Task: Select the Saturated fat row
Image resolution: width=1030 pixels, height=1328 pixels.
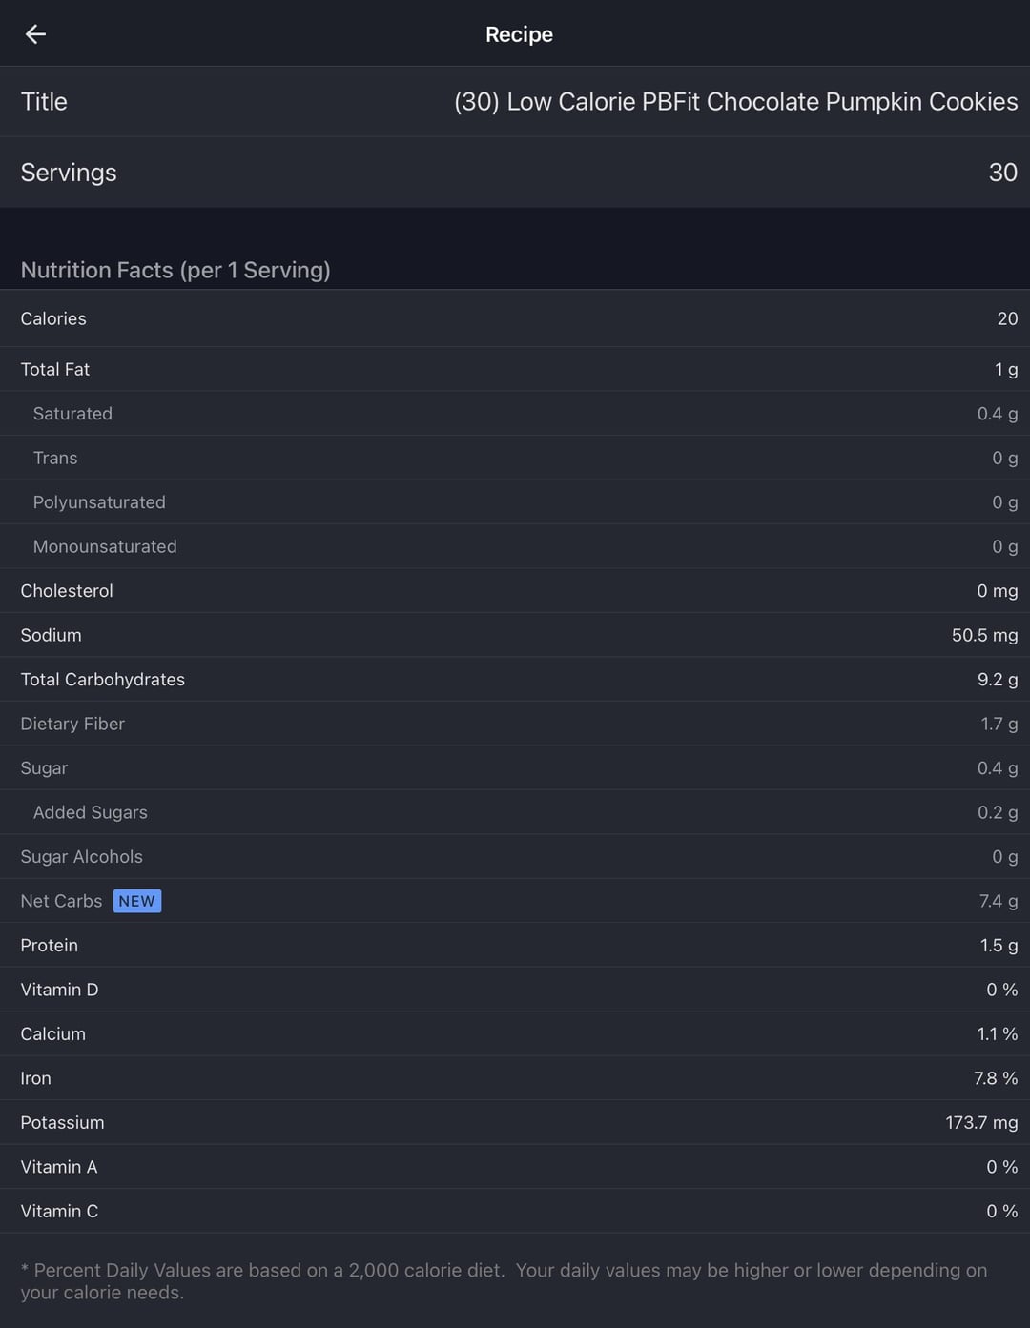Action: [x=515, y=414]
